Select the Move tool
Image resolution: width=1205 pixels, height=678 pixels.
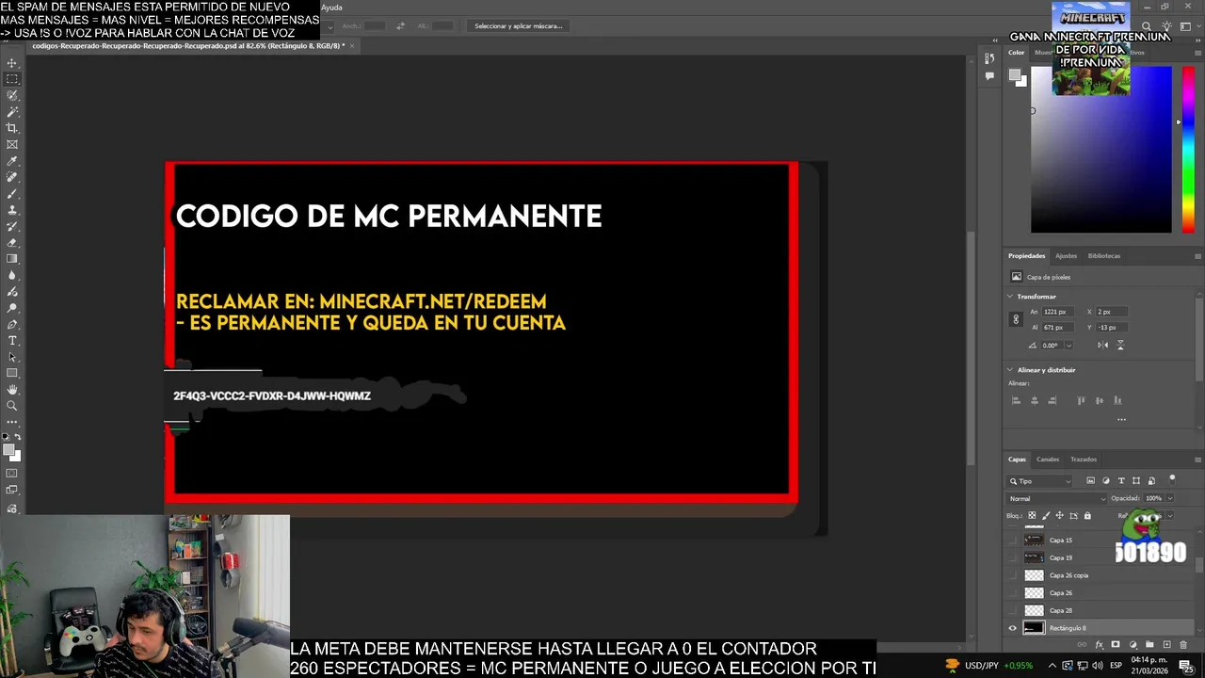12,63
